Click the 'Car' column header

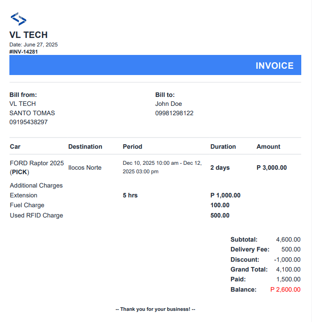coord(15,146)
